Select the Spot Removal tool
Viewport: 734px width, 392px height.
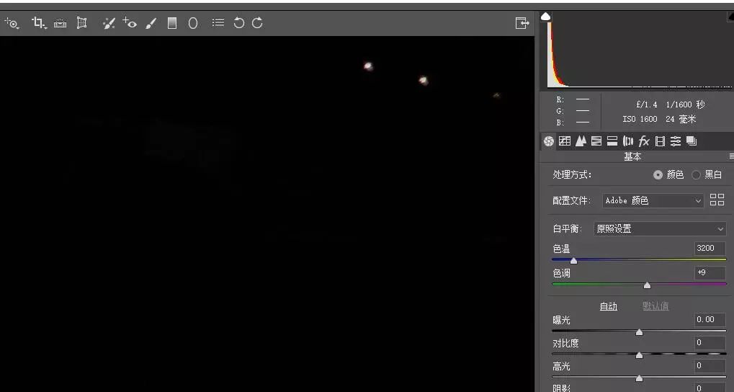[x=109, y=23]
